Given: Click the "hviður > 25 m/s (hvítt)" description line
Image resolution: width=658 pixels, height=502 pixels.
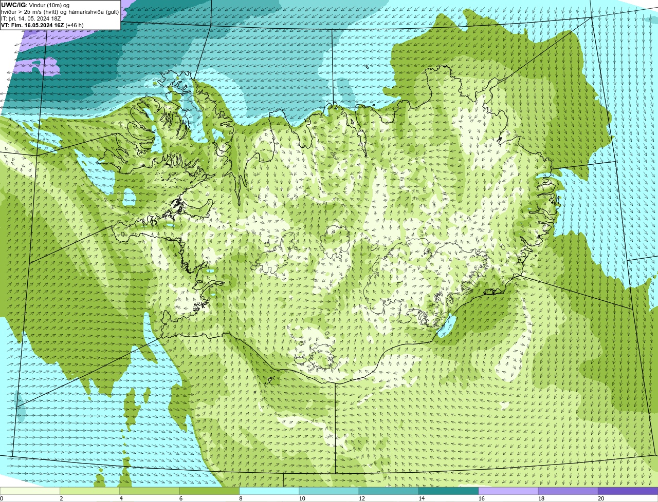Looking at the screenshot, I should pos(60,12).
